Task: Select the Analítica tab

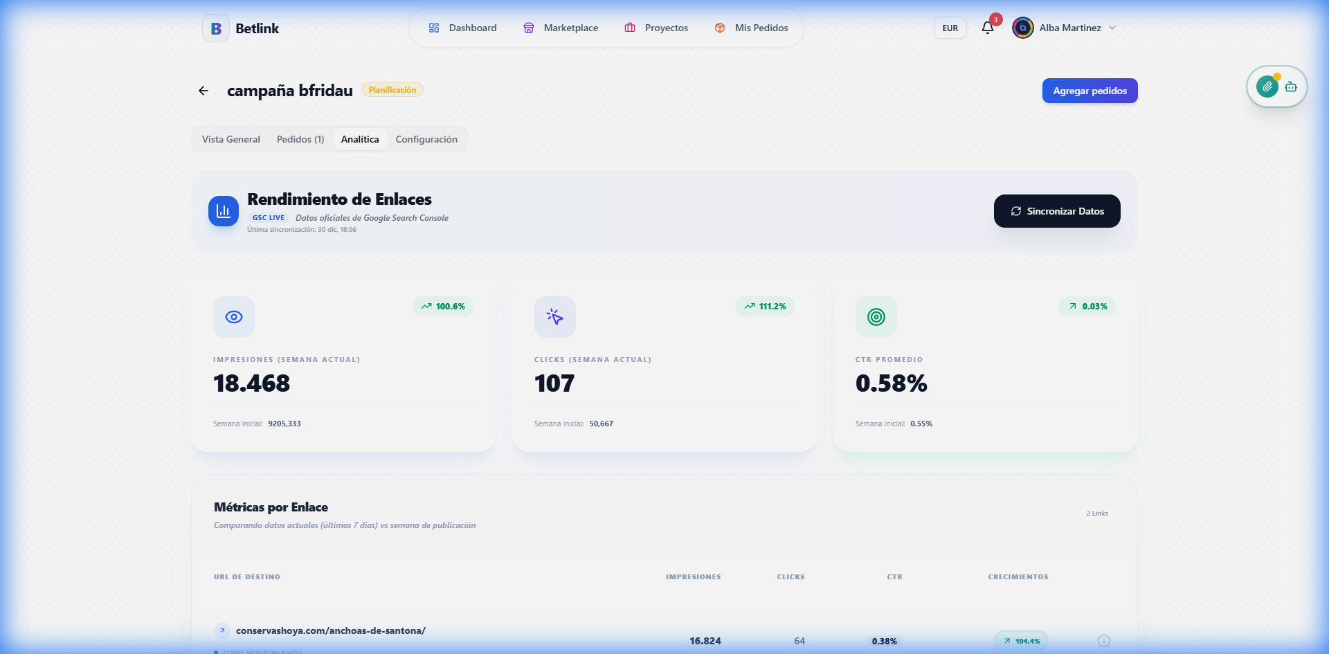Action: (360, 139)
